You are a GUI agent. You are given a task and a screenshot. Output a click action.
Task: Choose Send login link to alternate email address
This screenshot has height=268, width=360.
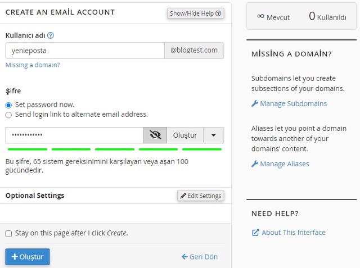(x=8, y=115)
